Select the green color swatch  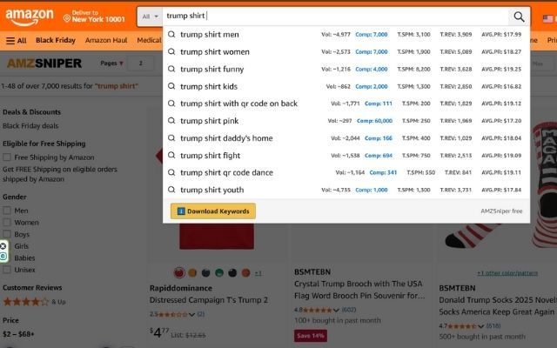219,272
